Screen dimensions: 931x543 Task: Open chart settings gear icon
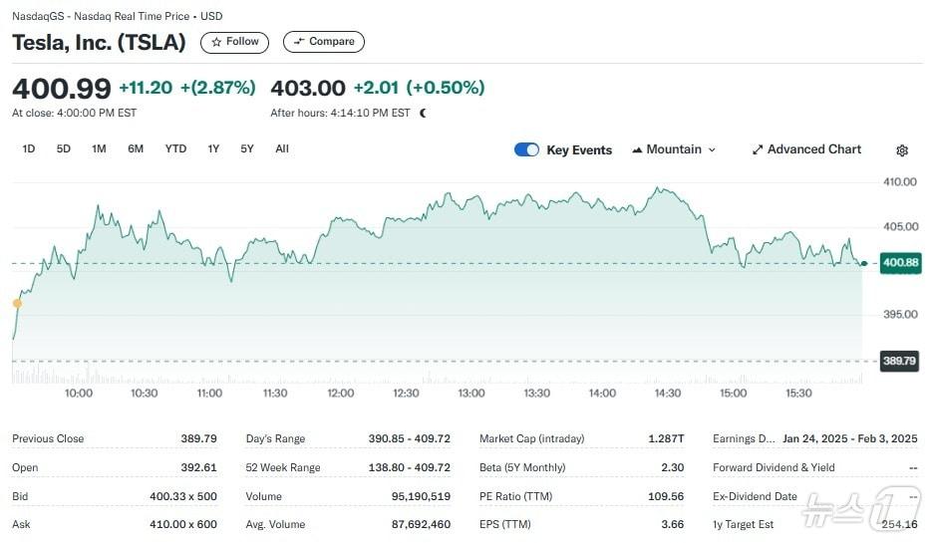pyautogui.click(x=902, y=150)
